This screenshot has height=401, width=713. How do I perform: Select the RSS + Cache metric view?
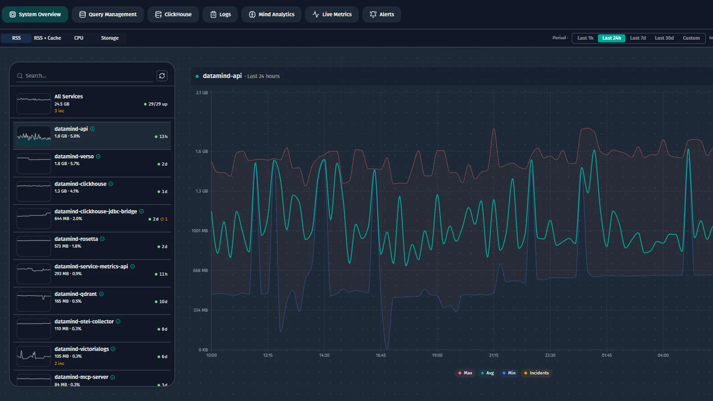coord(48,38)
